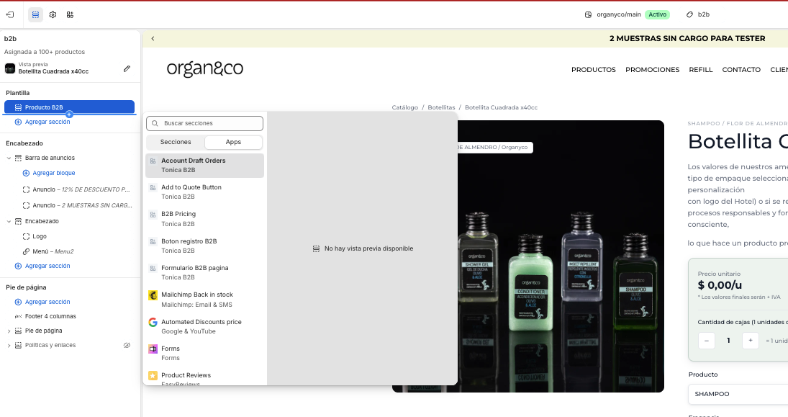788x417 pixels.
Task: Click the plus insert marker below Producto B2B
Action: [x=69, y=115]
